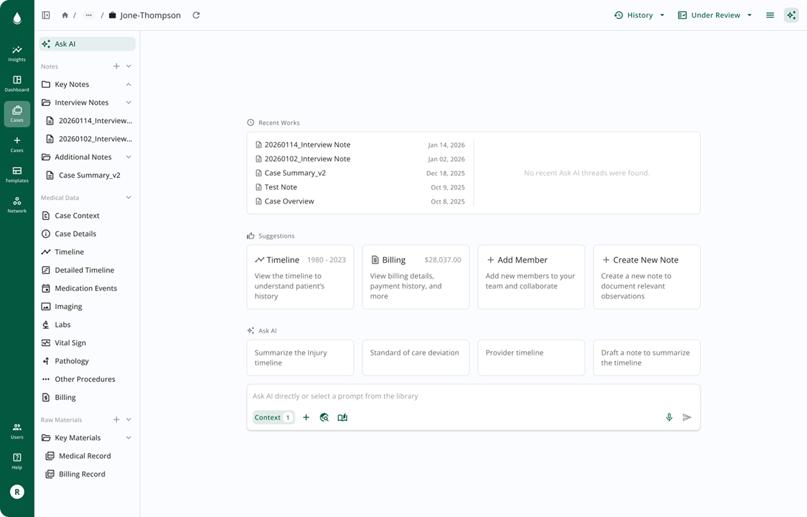Select the Summarize the Injury timeline prompt
This screenshot has height=517, width=807.
tap(300, 357)
